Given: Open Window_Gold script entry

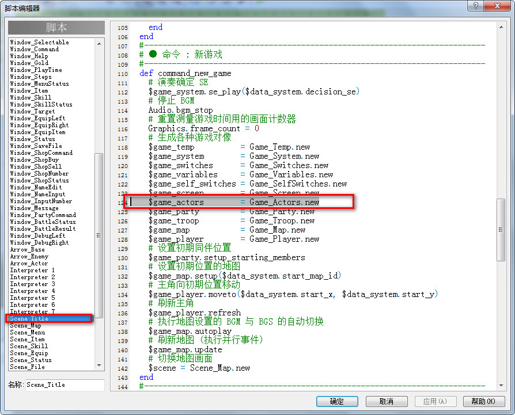Looking at the screenshot, I should (x=29, y=63).
